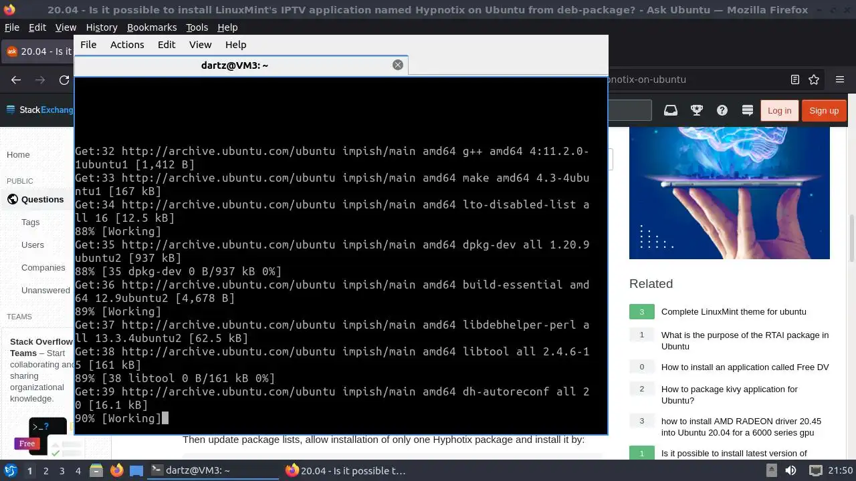Open Stack Exchange inbox icon

[x=671, y=110]
